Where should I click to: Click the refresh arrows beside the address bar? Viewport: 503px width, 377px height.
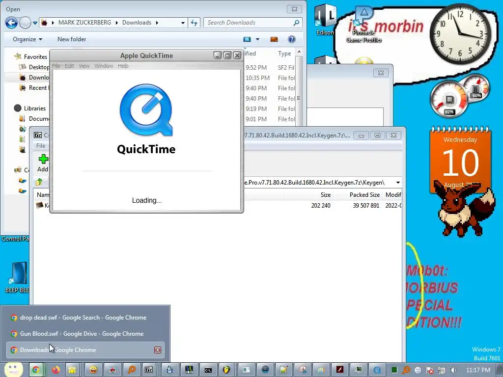(194, 23)
